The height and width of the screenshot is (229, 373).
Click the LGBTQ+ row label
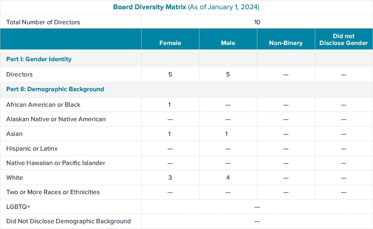[x=18, y=207]
